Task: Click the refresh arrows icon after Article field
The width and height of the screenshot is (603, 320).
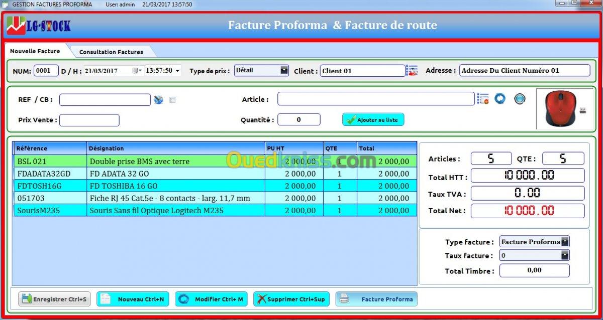Action: (500, 99)
